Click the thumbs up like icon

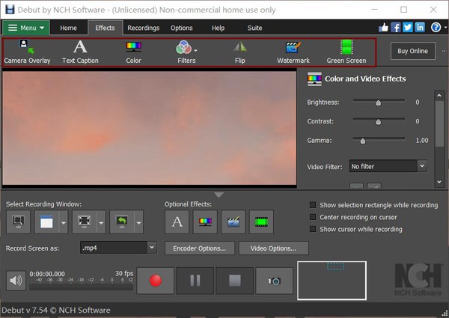tap(383, 28)
